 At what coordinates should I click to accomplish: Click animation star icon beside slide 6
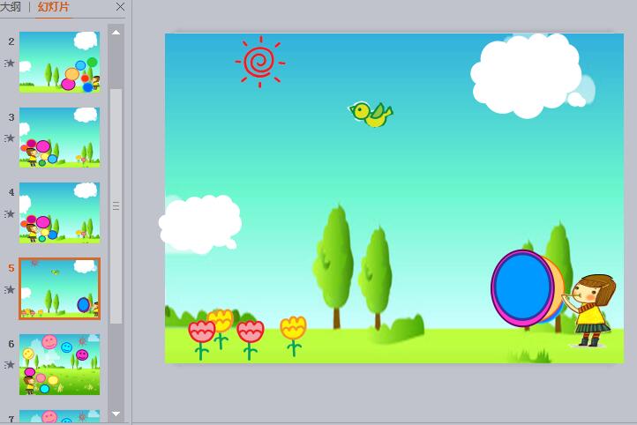coord(10,364)
